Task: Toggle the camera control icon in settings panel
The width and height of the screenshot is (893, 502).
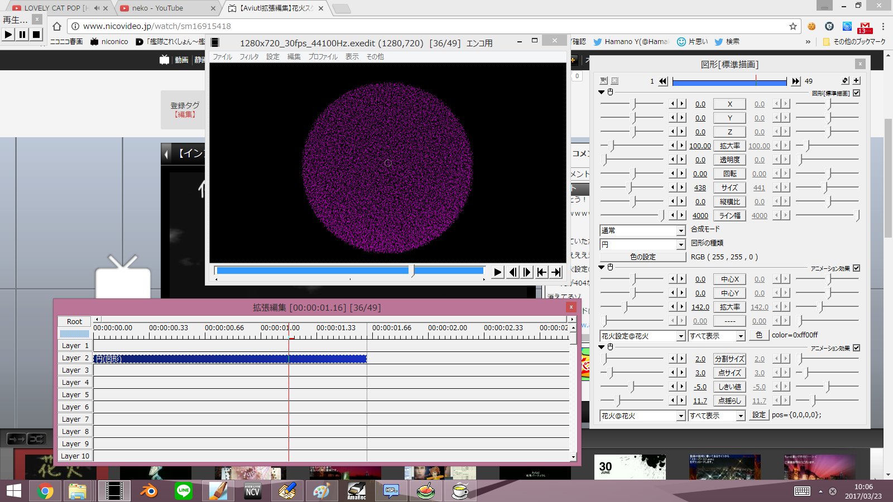Action: [x=603, y=81]
